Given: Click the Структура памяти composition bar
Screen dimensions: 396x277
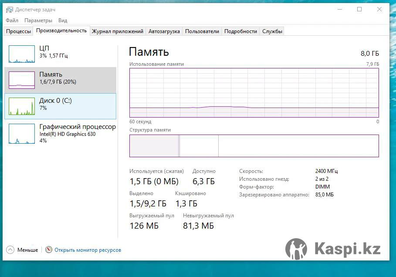Looking at the screenshot, I should point(254,146).
